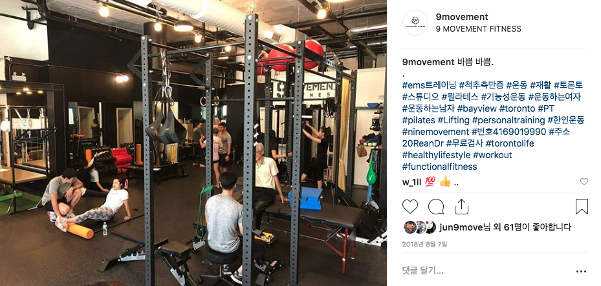601x286 pixels.
Task: Save the post with the bookmark icon
Action: pyautogui.click(x=582, y=207)
